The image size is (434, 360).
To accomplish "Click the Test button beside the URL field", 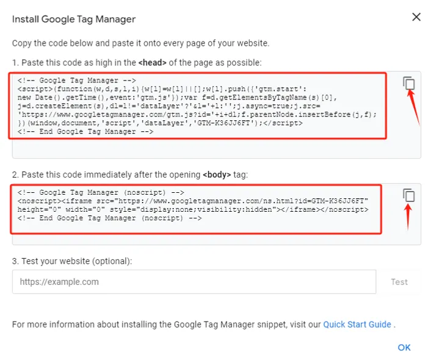I will (399, 282).
